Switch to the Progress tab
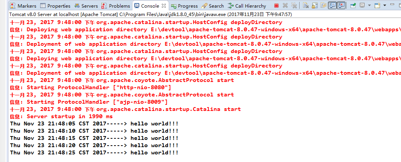Viewport: 401px width, 162px height. tap(184, 6)
